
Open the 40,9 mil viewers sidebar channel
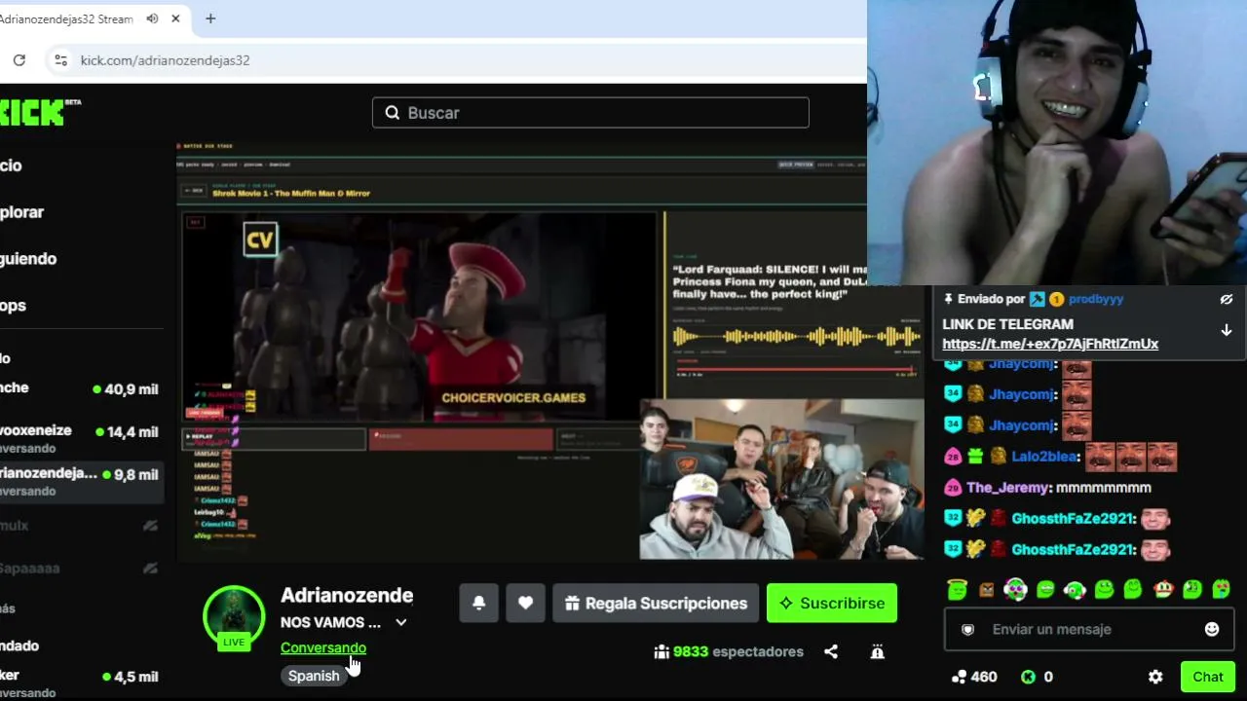(x=82, y=388)
